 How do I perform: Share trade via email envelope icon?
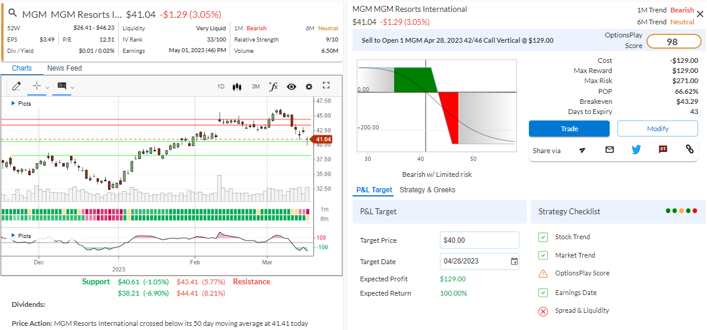[610, 149]
